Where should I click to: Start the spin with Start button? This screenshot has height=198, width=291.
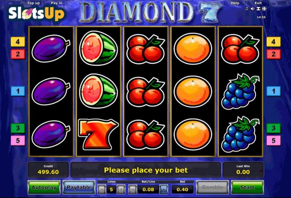tap(247, 188)
